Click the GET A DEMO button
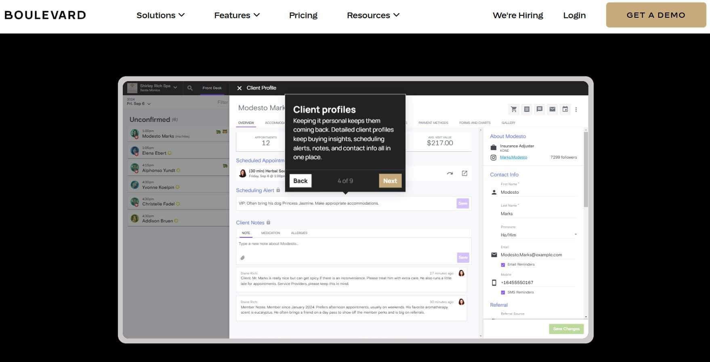710x362 pixels. click(x=655, y=15)
